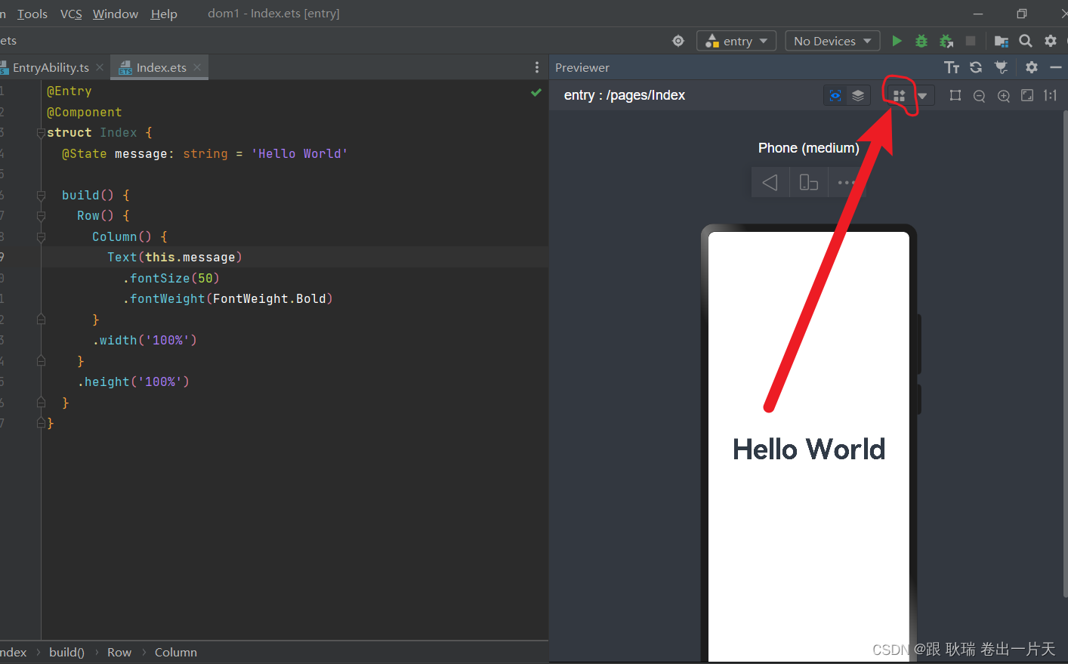Image resolution: width=1068 pixels, height=664 pixels.
Task: Attach debugger to process icon
Action: (946, 41)
